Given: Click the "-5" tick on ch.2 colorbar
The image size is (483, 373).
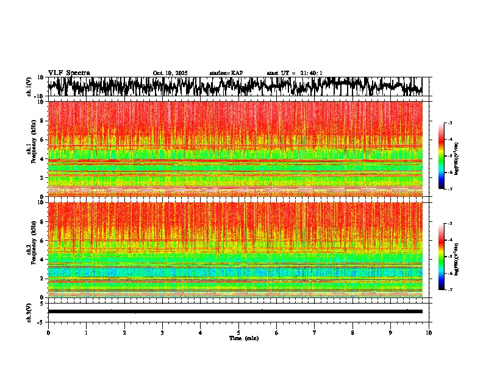Looking at the screenshot, I should 449,257.
